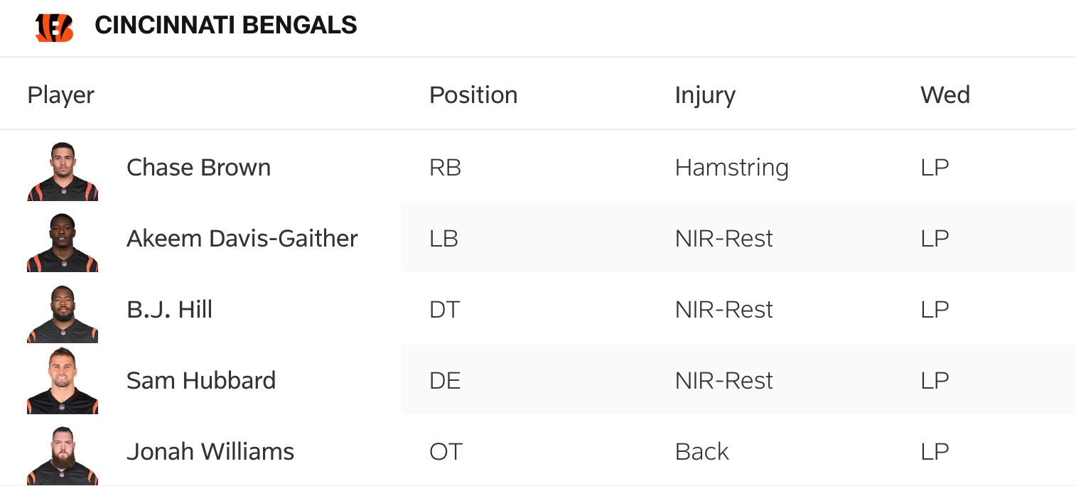This screenshot has width=1076, height=486.
Task: Click Akeem Davis-Gaither's headshot photo
Action: click(x=63, y=242)
